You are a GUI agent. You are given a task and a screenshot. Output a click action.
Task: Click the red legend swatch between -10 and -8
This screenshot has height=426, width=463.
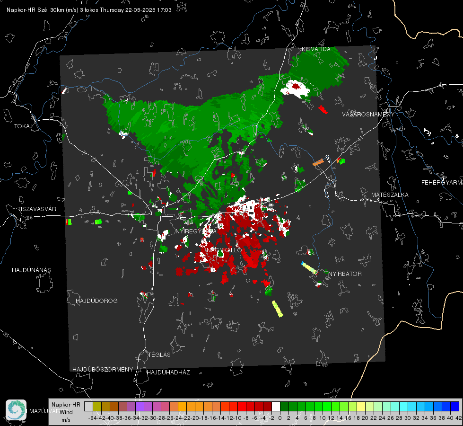tap(242, 406)
